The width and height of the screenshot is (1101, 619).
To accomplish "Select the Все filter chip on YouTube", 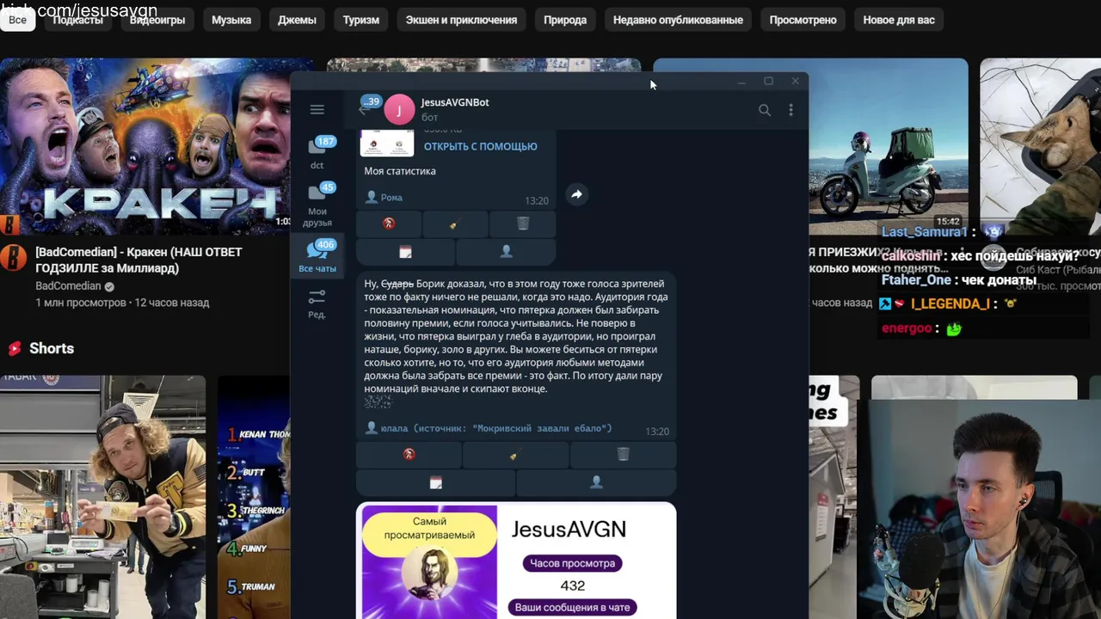I will (17, 20).
